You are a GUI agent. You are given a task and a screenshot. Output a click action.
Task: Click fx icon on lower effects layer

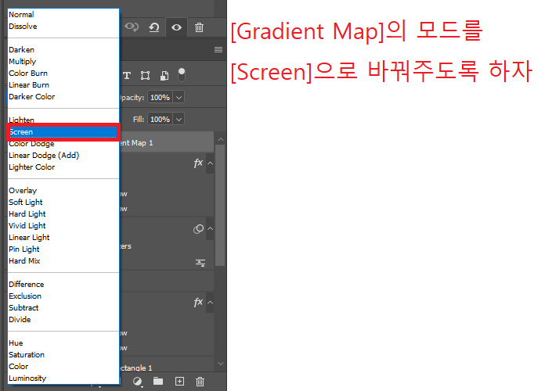pos(198,302)
